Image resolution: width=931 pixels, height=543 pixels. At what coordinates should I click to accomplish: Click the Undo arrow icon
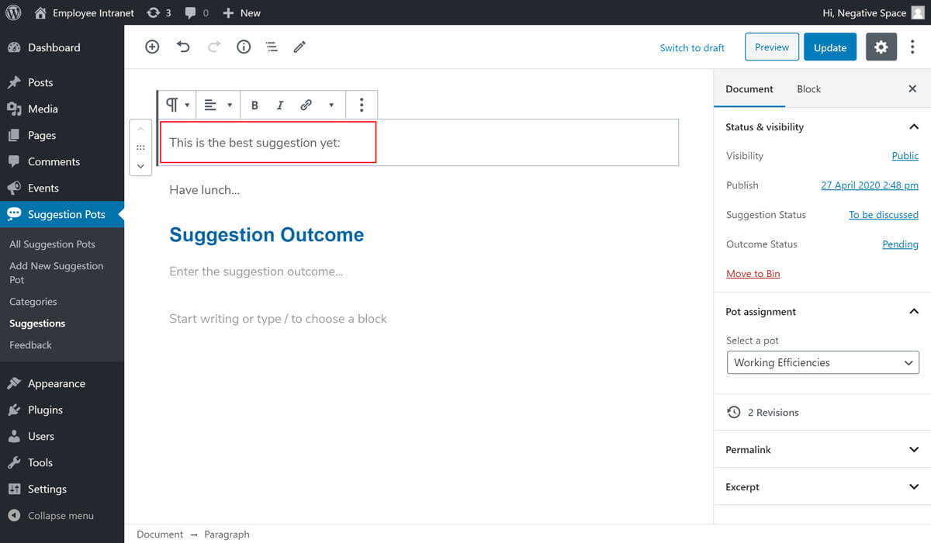pyautogui.click(x=183, y=47)
